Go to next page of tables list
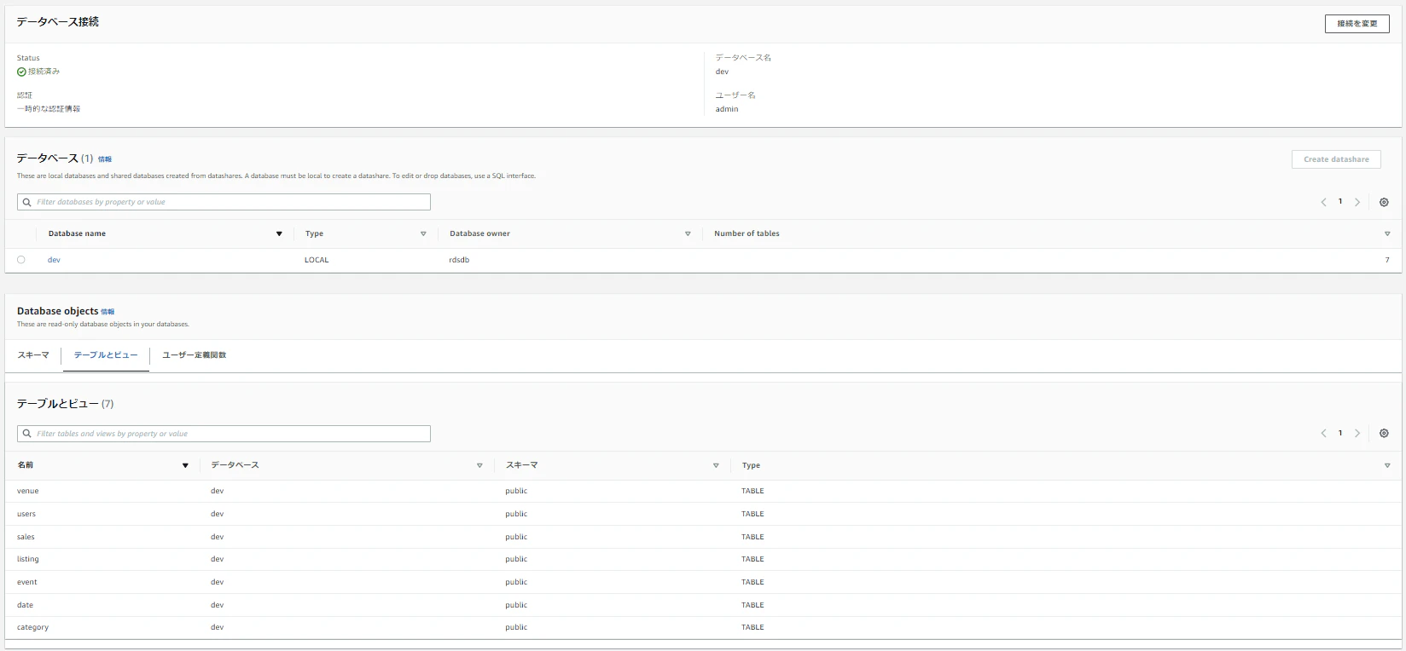1406x651 pixels. pos(1357,434)
